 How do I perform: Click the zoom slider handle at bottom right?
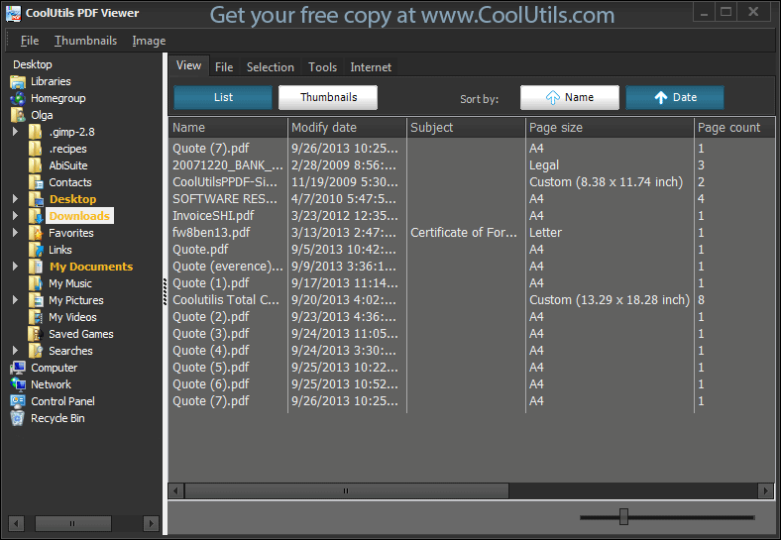pyautogui.click(x=623, y=516)
